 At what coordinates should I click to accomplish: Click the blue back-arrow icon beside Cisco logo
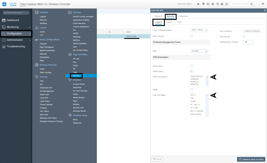(x=4, y=4)
